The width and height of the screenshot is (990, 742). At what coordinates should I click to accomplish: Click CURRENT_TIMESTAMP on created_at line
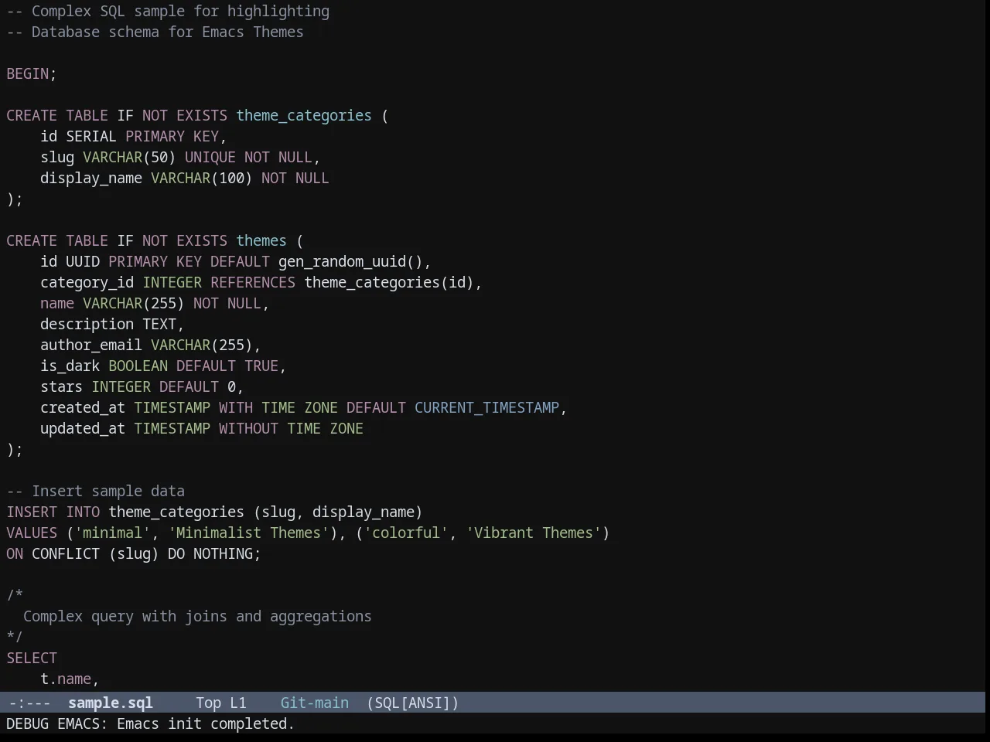point(486,408)
